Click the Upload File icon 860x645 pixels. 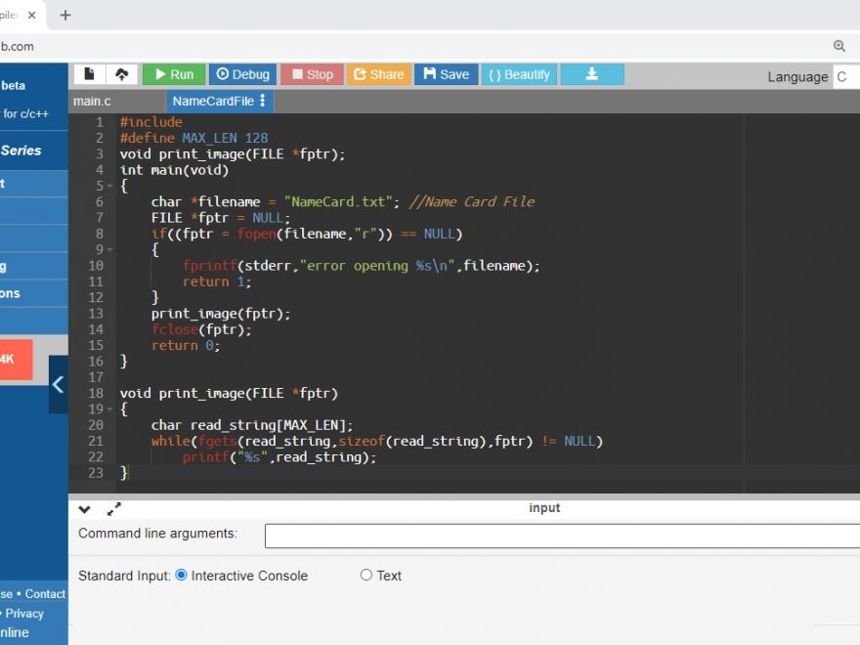coord(121,74)
